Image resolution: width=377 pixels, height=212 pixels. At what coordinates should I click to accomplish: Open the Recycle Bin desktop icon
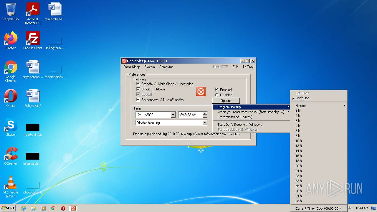[x=11, y=12]
